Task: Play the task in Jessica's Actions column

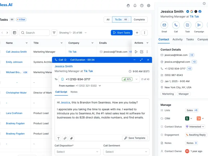Action: (136, 52)
